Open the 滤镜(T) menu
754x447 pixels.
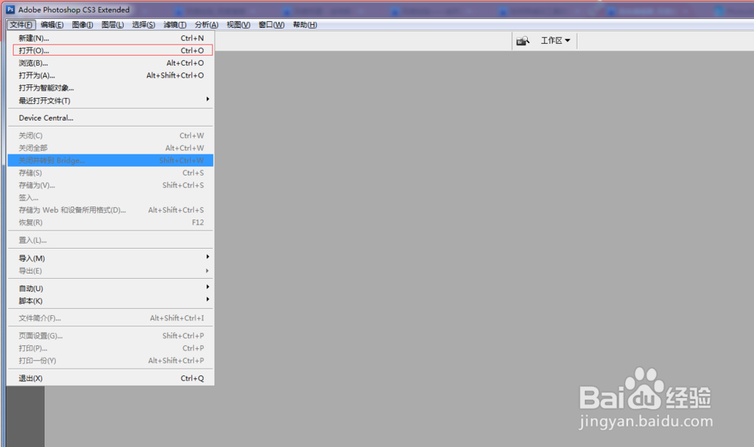(175, 25)
